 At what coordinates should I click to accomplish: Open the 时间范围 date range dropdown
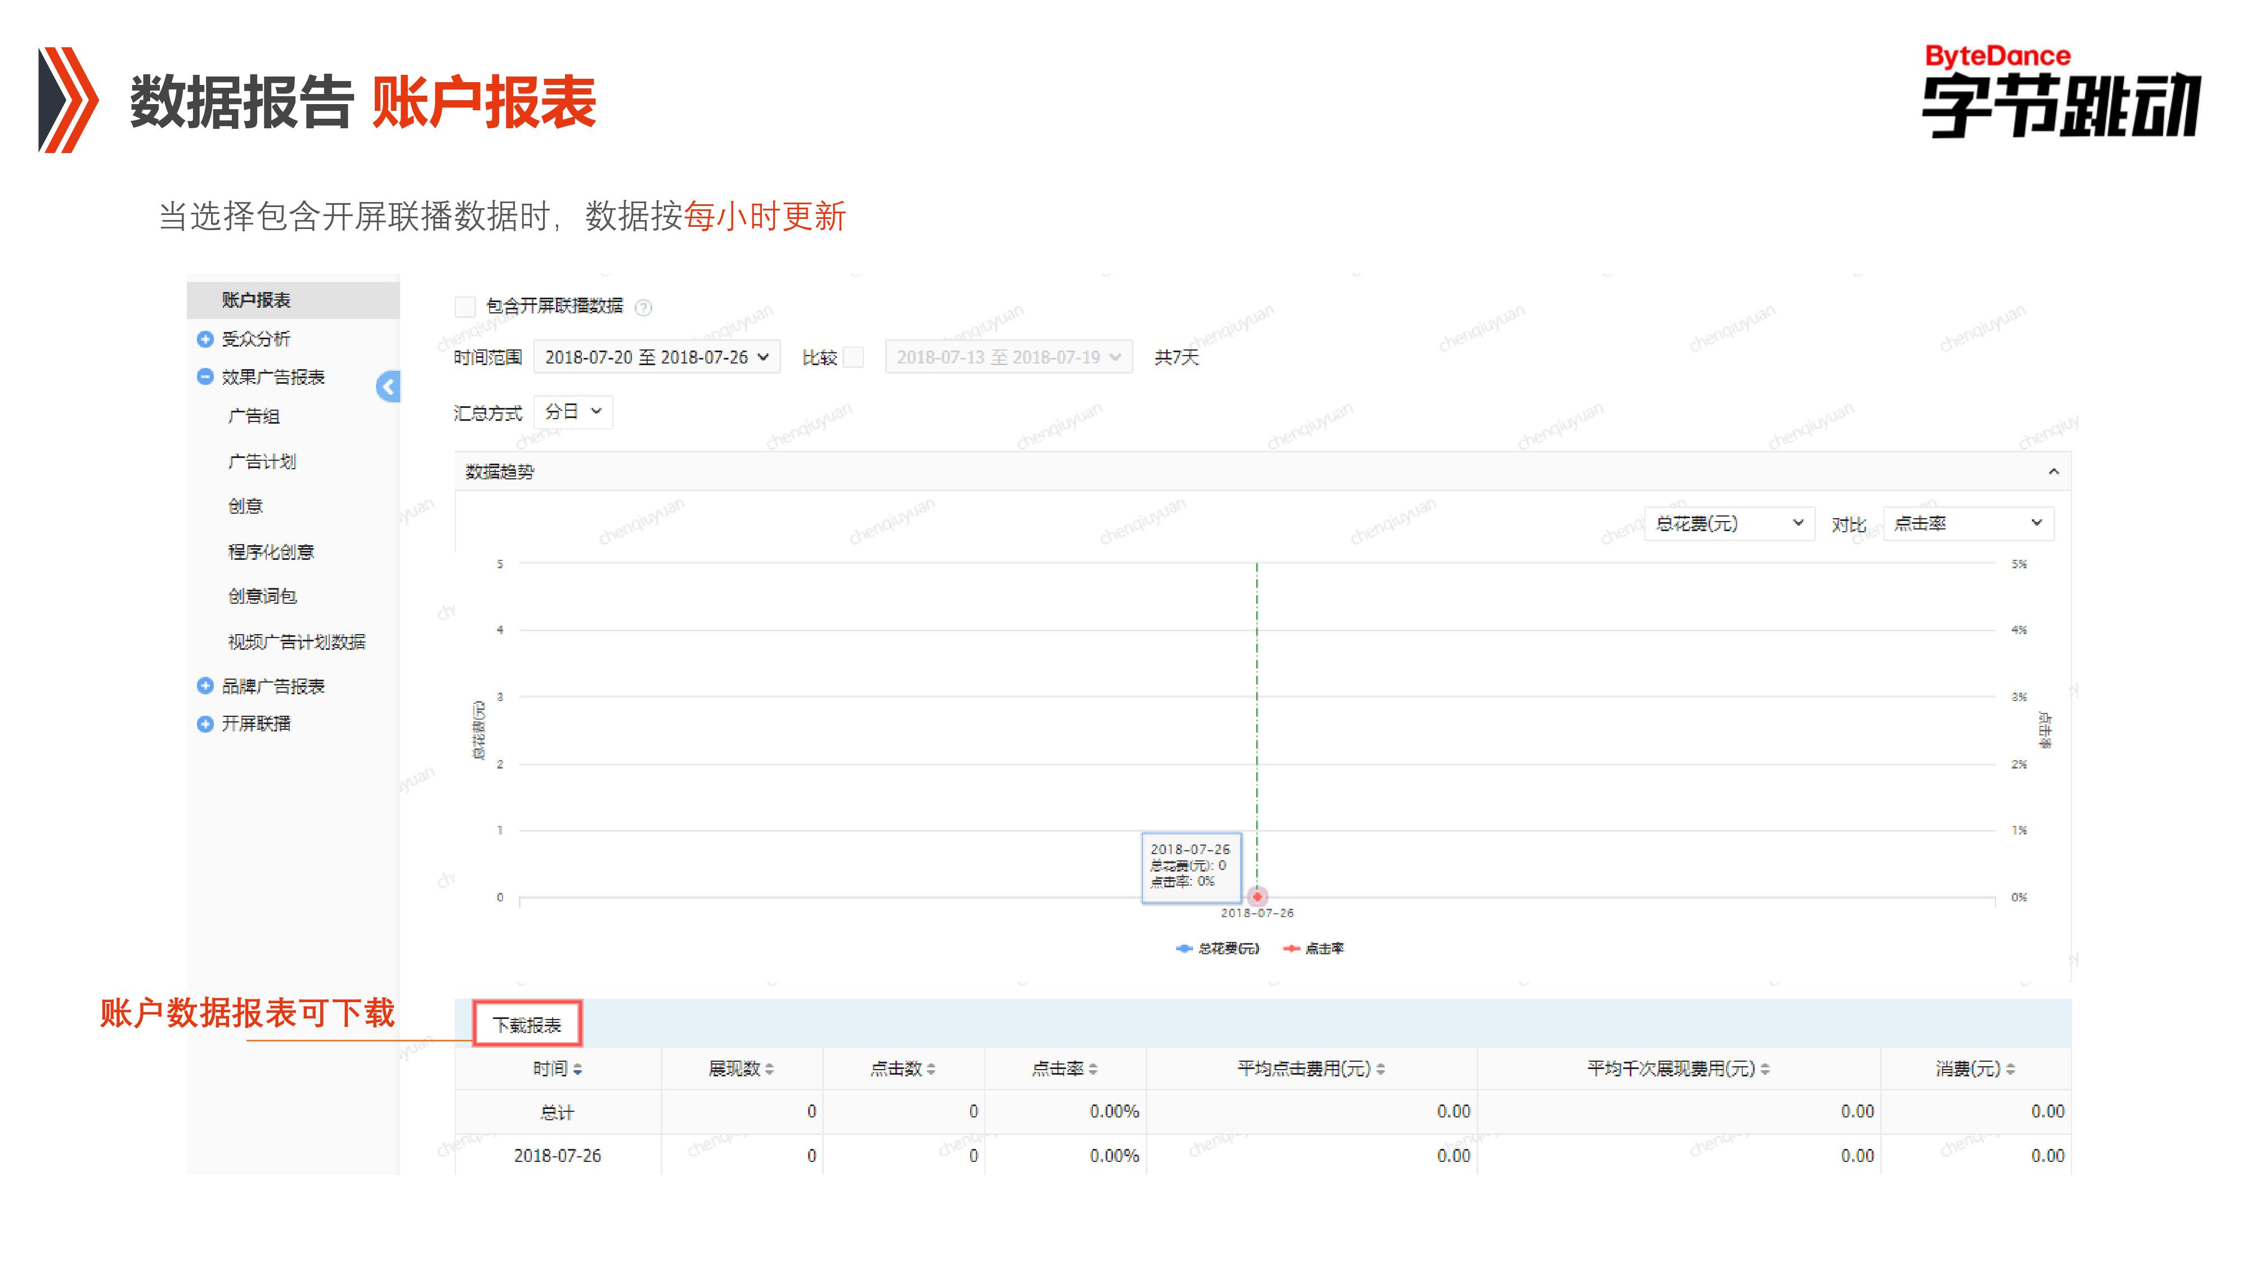656,357
